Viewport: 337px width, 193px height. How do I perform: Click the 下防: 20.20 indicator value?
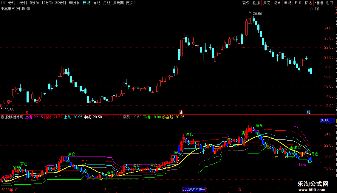113,117
